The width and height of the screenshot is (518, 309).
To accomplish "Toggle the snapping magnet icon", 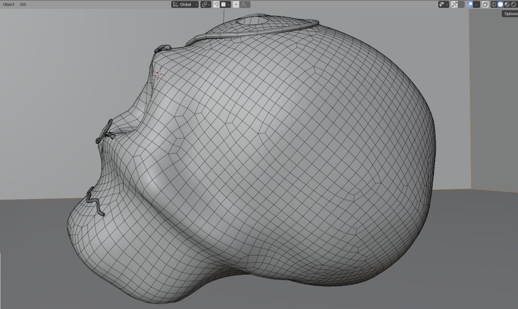I will pyautogui.click(x=216, y=4).
